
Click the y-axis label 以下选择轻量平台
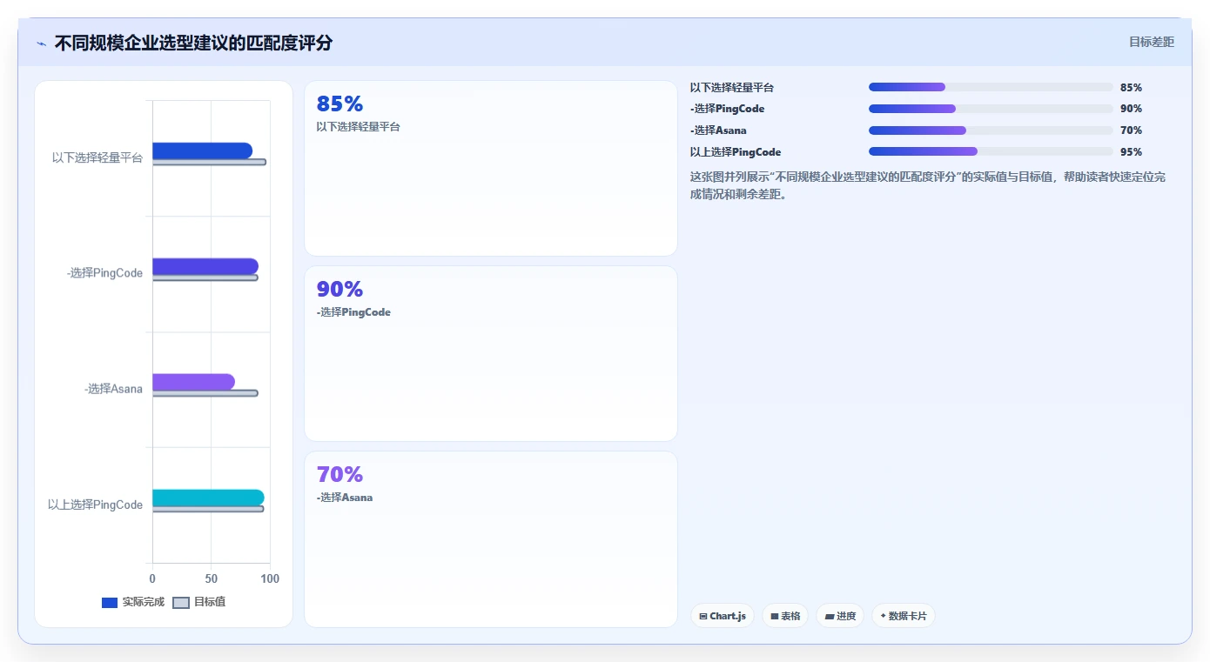tap(97, 157)
